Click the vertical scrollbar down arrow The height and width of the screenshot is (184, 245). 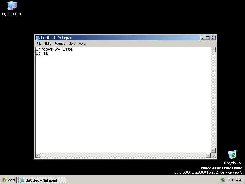click(x=213, y=151)
